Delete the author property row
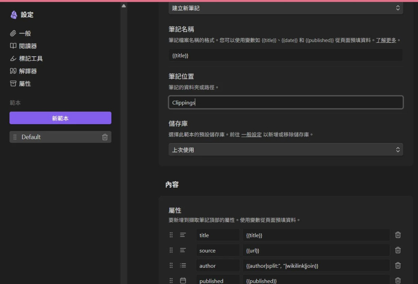Screen dimensions: 418x284 pyautogui.click(x=398, y=265)
